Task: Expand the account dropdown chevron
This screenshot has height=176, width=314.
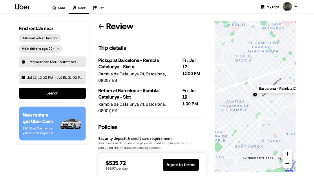Action: coord(296,6)
